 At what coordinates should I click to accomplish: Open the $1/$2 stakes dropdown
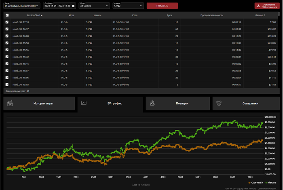127,6
